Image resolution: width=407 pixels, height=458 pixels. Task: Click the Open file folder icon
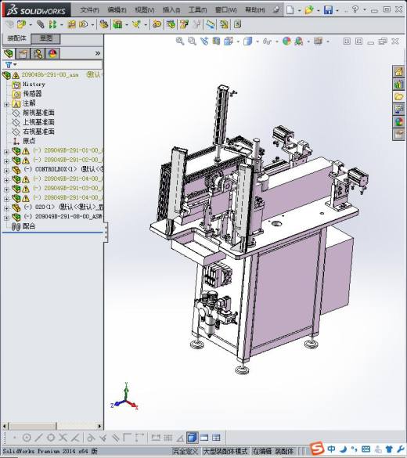coord(309,10)
